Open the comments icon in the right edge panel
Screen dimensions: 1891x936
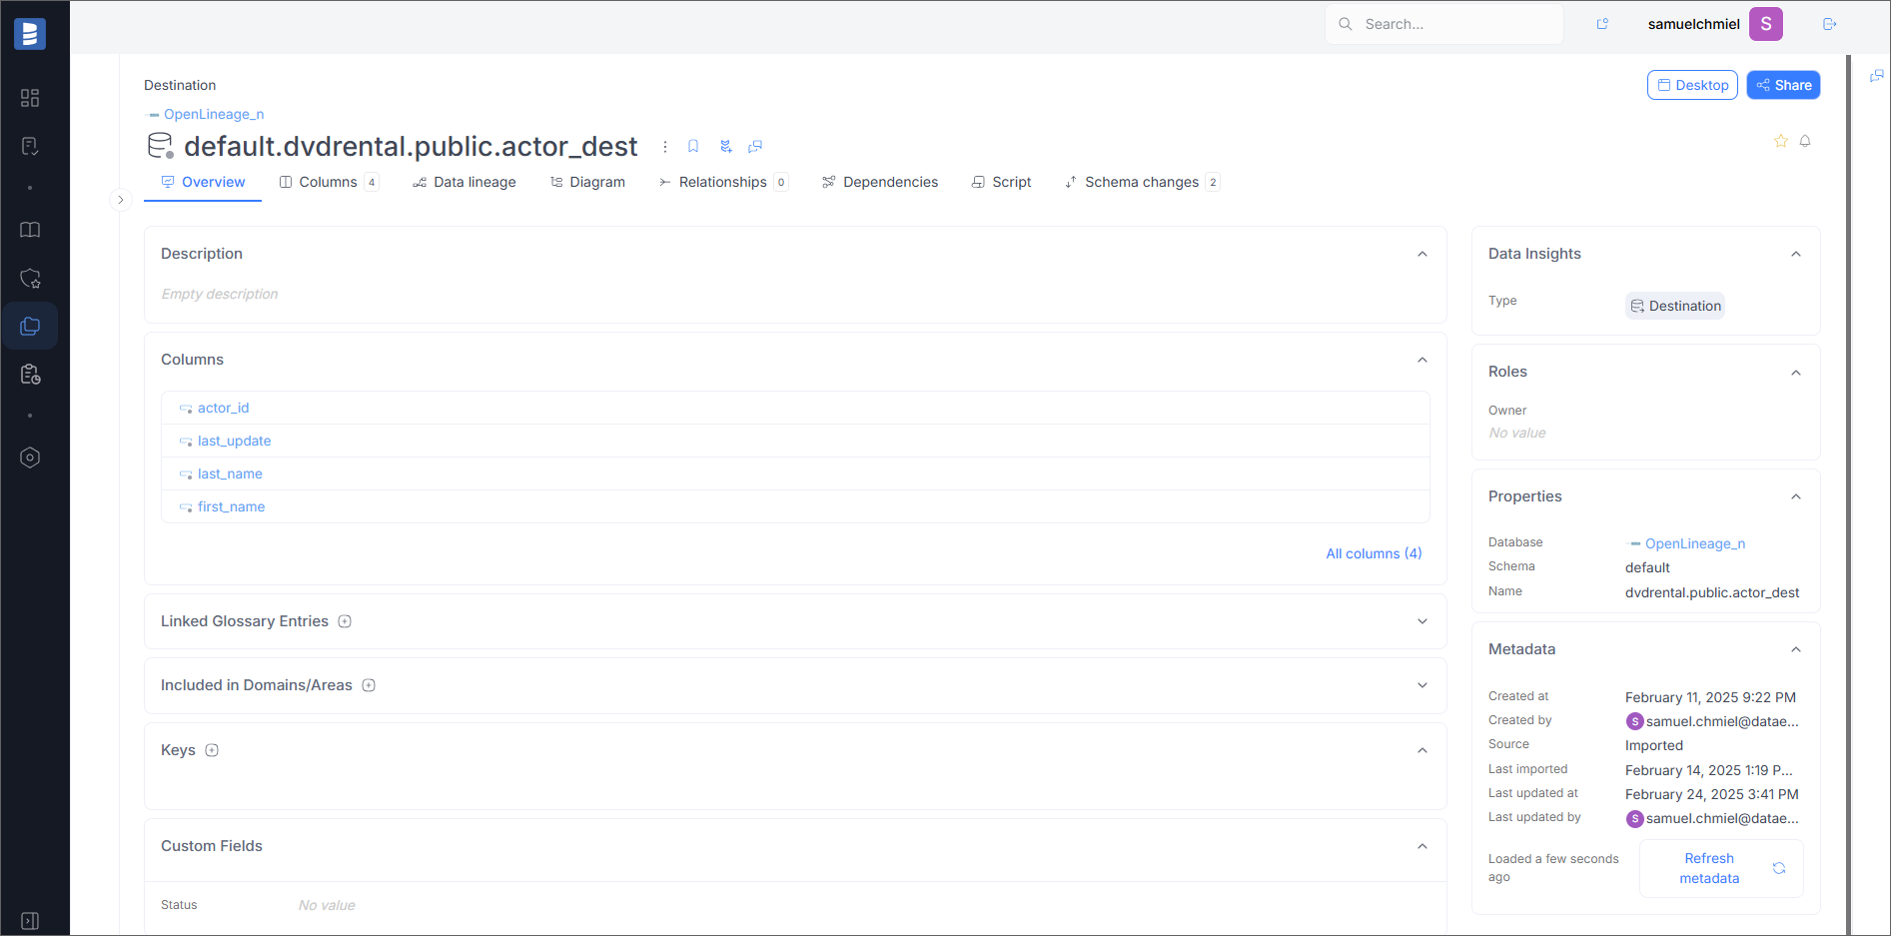tap(1876, 76)
